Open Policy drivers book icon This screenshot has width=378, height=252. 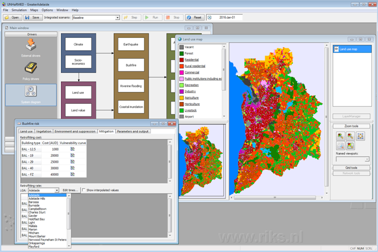(x=31, y=68)
